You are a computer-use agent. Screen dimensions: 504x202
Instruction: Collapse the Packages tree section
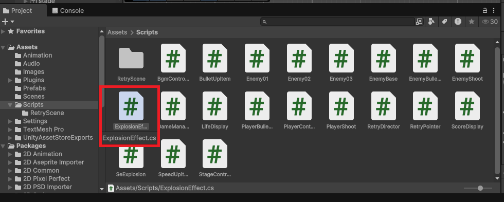point(3,146)
